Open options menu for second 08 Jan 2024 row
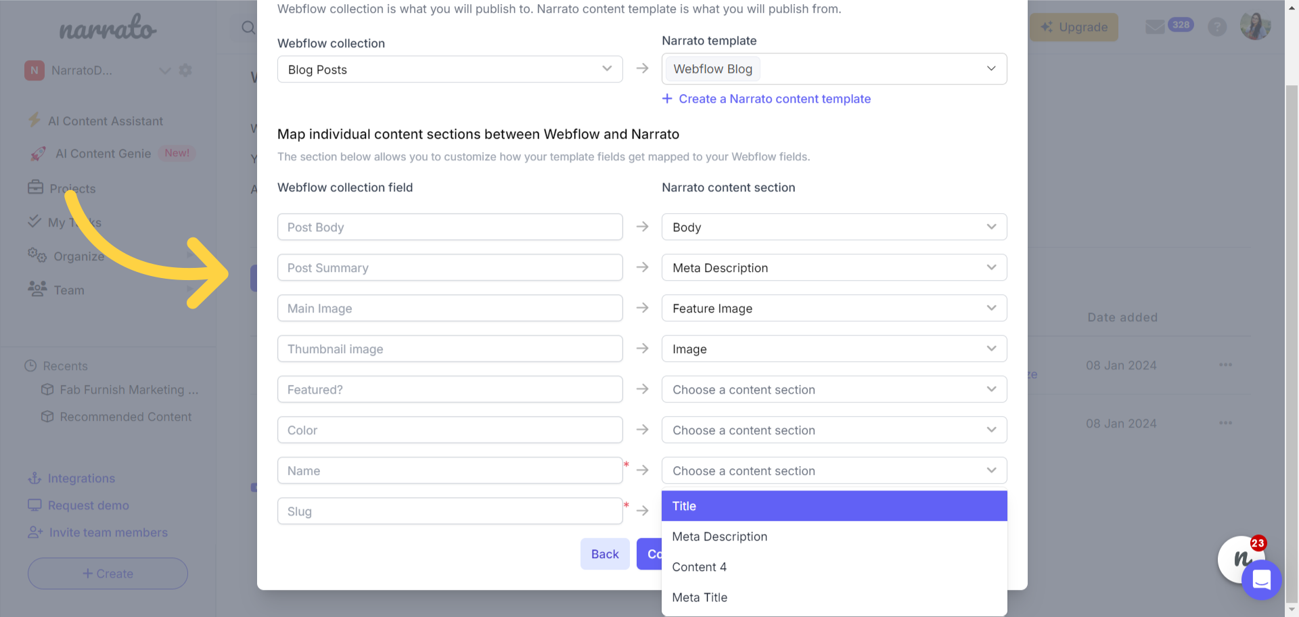Screen dimensions: 1299x617 tap(1226, 423)
